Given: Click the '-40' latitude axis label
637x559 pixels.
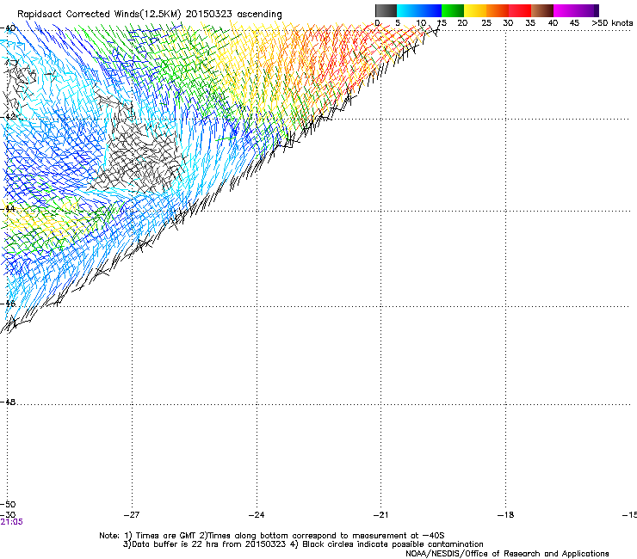Looking at the screenshot, I should tap(8, 28).
